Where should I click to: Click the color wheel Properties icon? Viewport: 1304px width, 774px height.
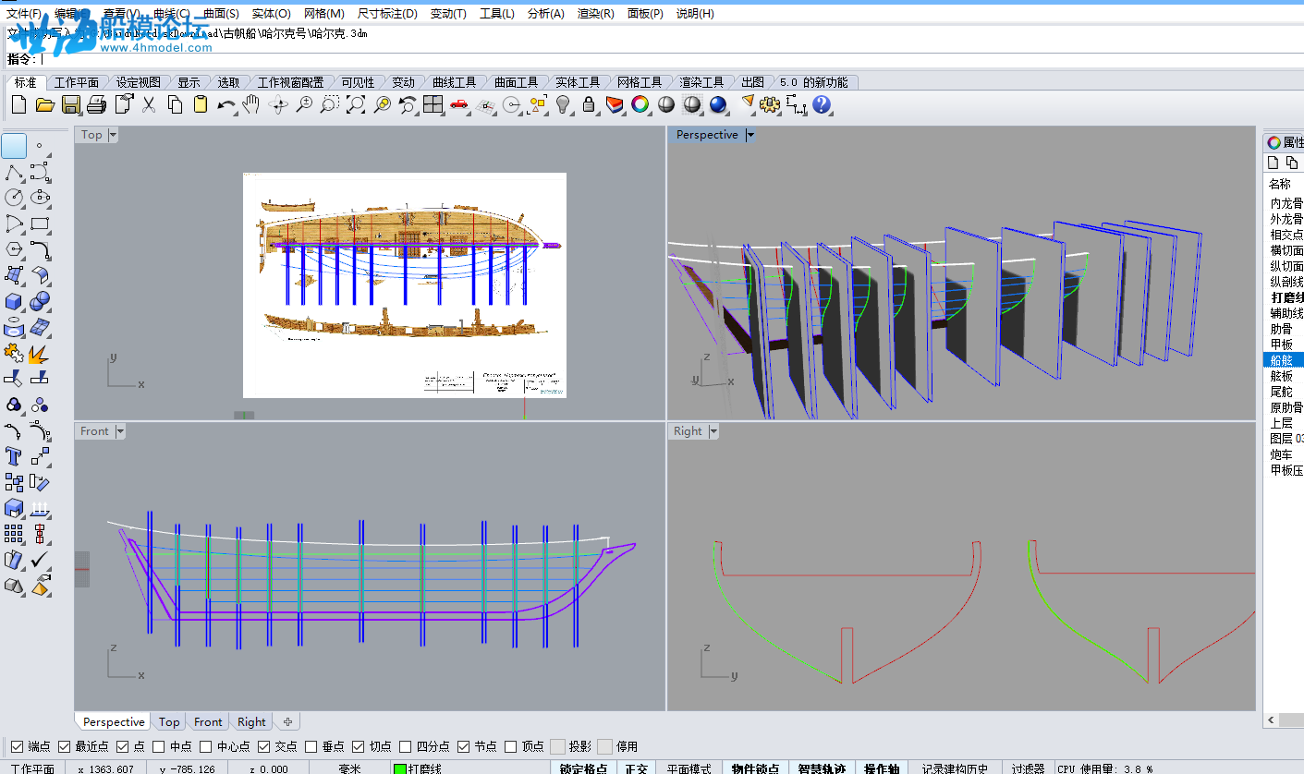[640, 104]
